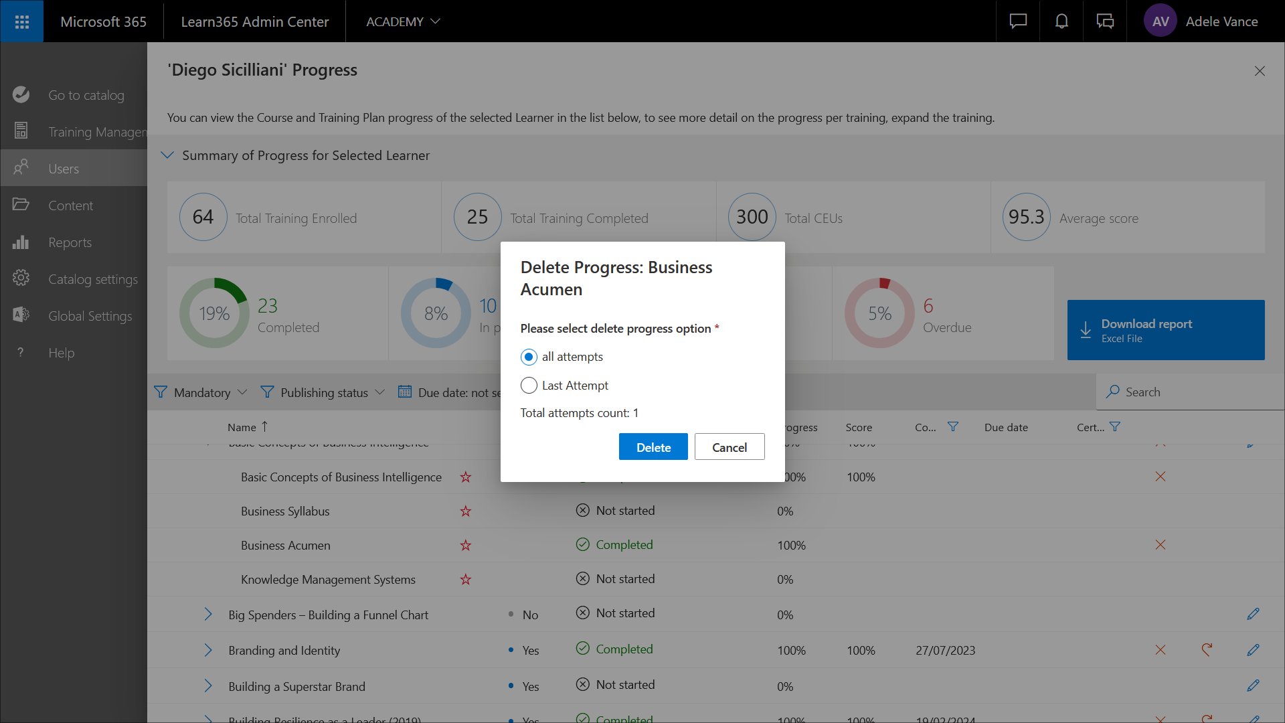This screenshot has width=1285, height=723.
Task: Click the feedback conversation icon
Action: (x=1105, y=21)
